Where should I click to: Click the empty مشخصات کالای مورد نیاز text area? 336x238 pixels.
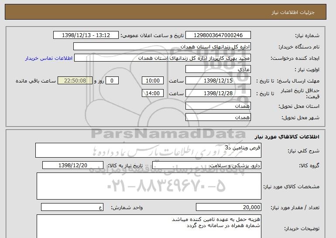(149, 186)
